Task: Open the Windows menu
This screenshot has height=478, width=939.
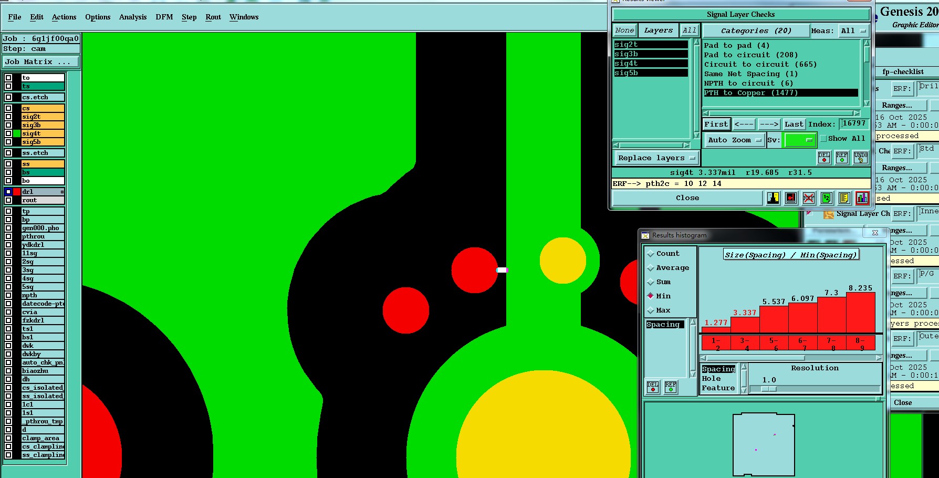Action: click(244, 17)
